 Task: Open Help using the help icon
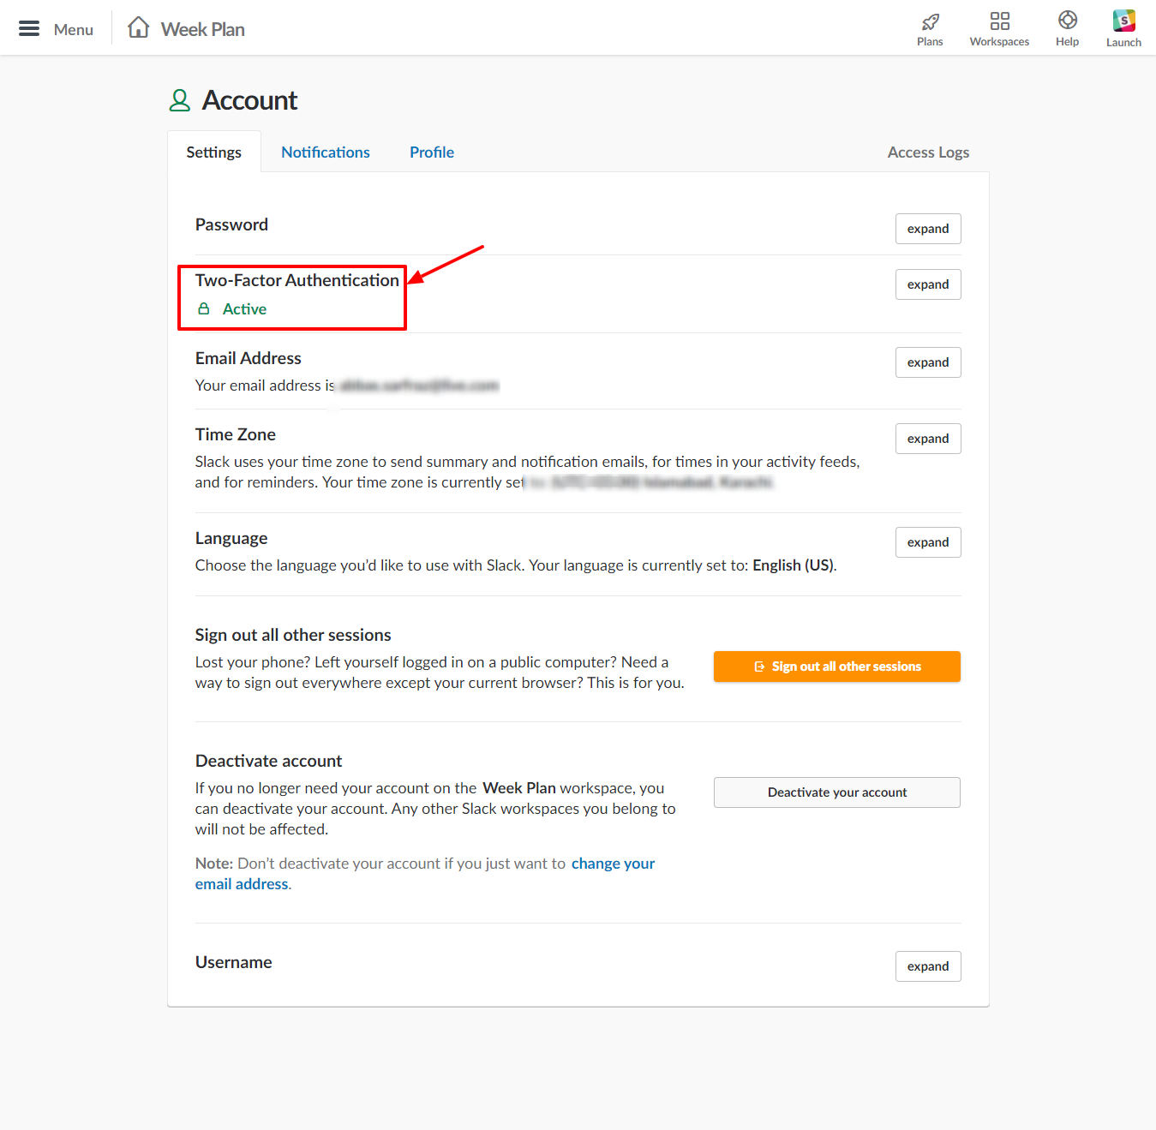[1067, 21]
